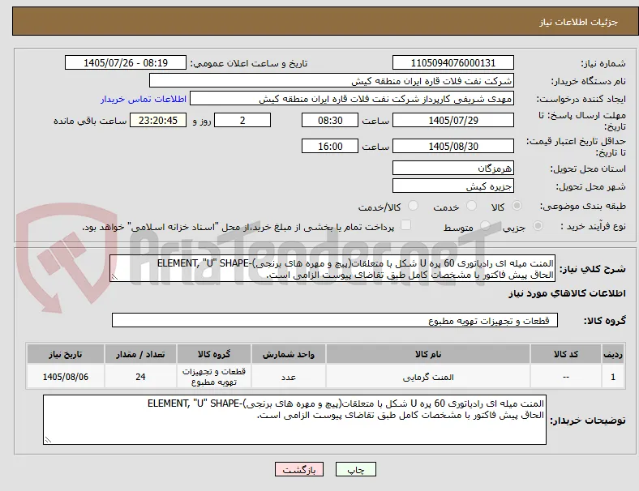Select the کالا radio button
Image resolution: width=639 pixels, height=491 pixels.
pos(517,206)
